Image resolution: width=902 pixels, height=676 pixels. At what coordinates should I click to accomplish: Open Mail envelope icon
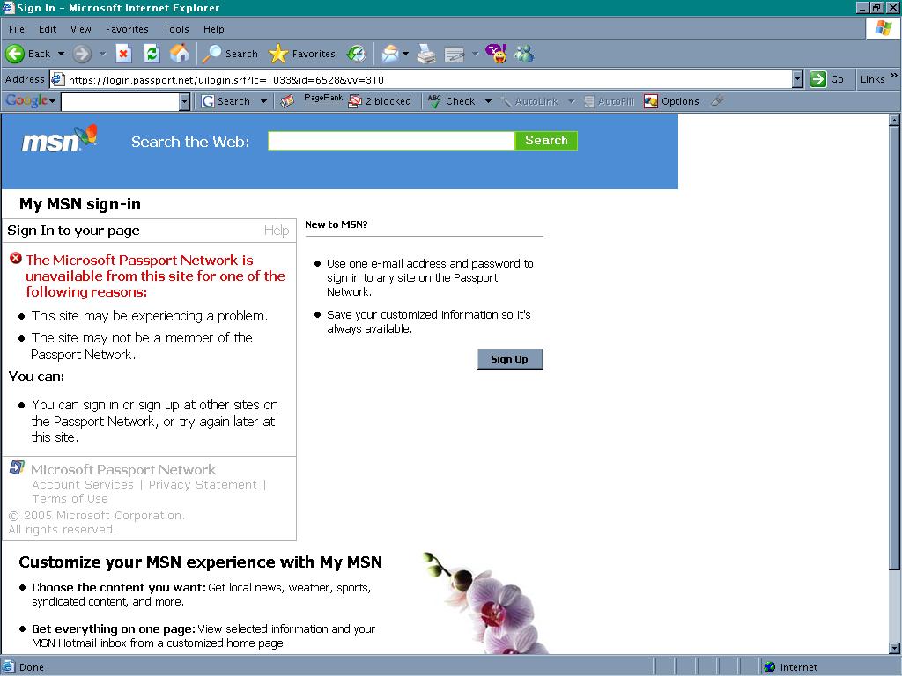(390, 54)
